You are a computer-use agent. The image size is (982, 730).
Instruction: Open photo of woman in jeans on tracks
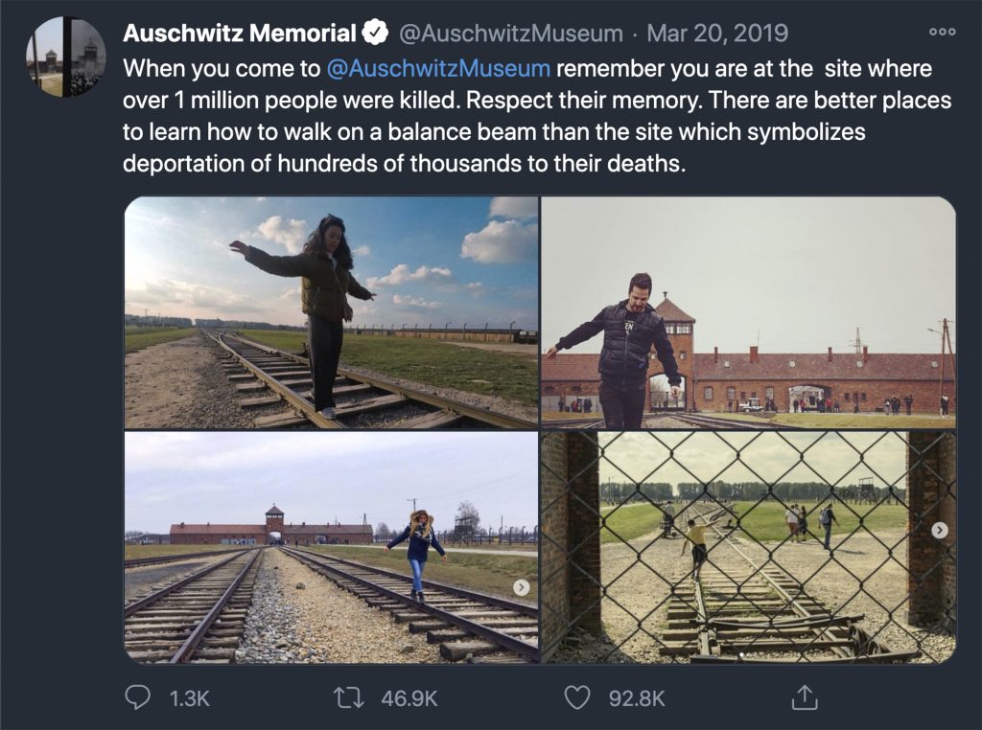[x=331, y=547]
